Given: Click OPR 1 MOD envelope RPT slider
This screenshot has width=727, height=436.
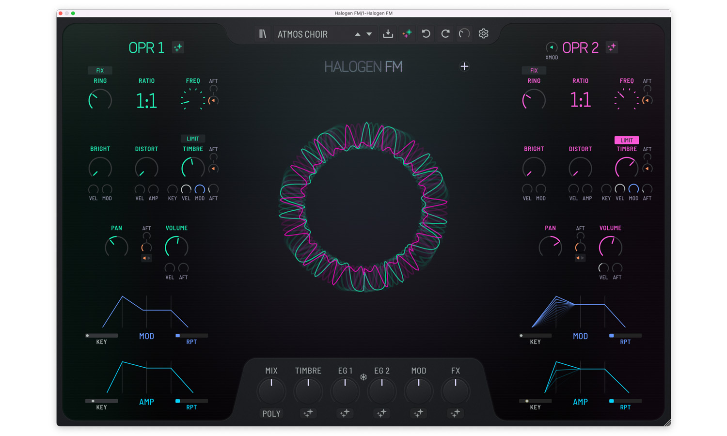Looking at the screenshot, I should [x=191, y=335].
